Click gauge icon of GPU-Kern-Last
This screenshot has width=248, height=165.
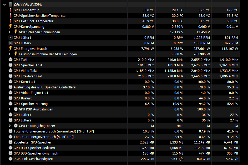point(11,82)
